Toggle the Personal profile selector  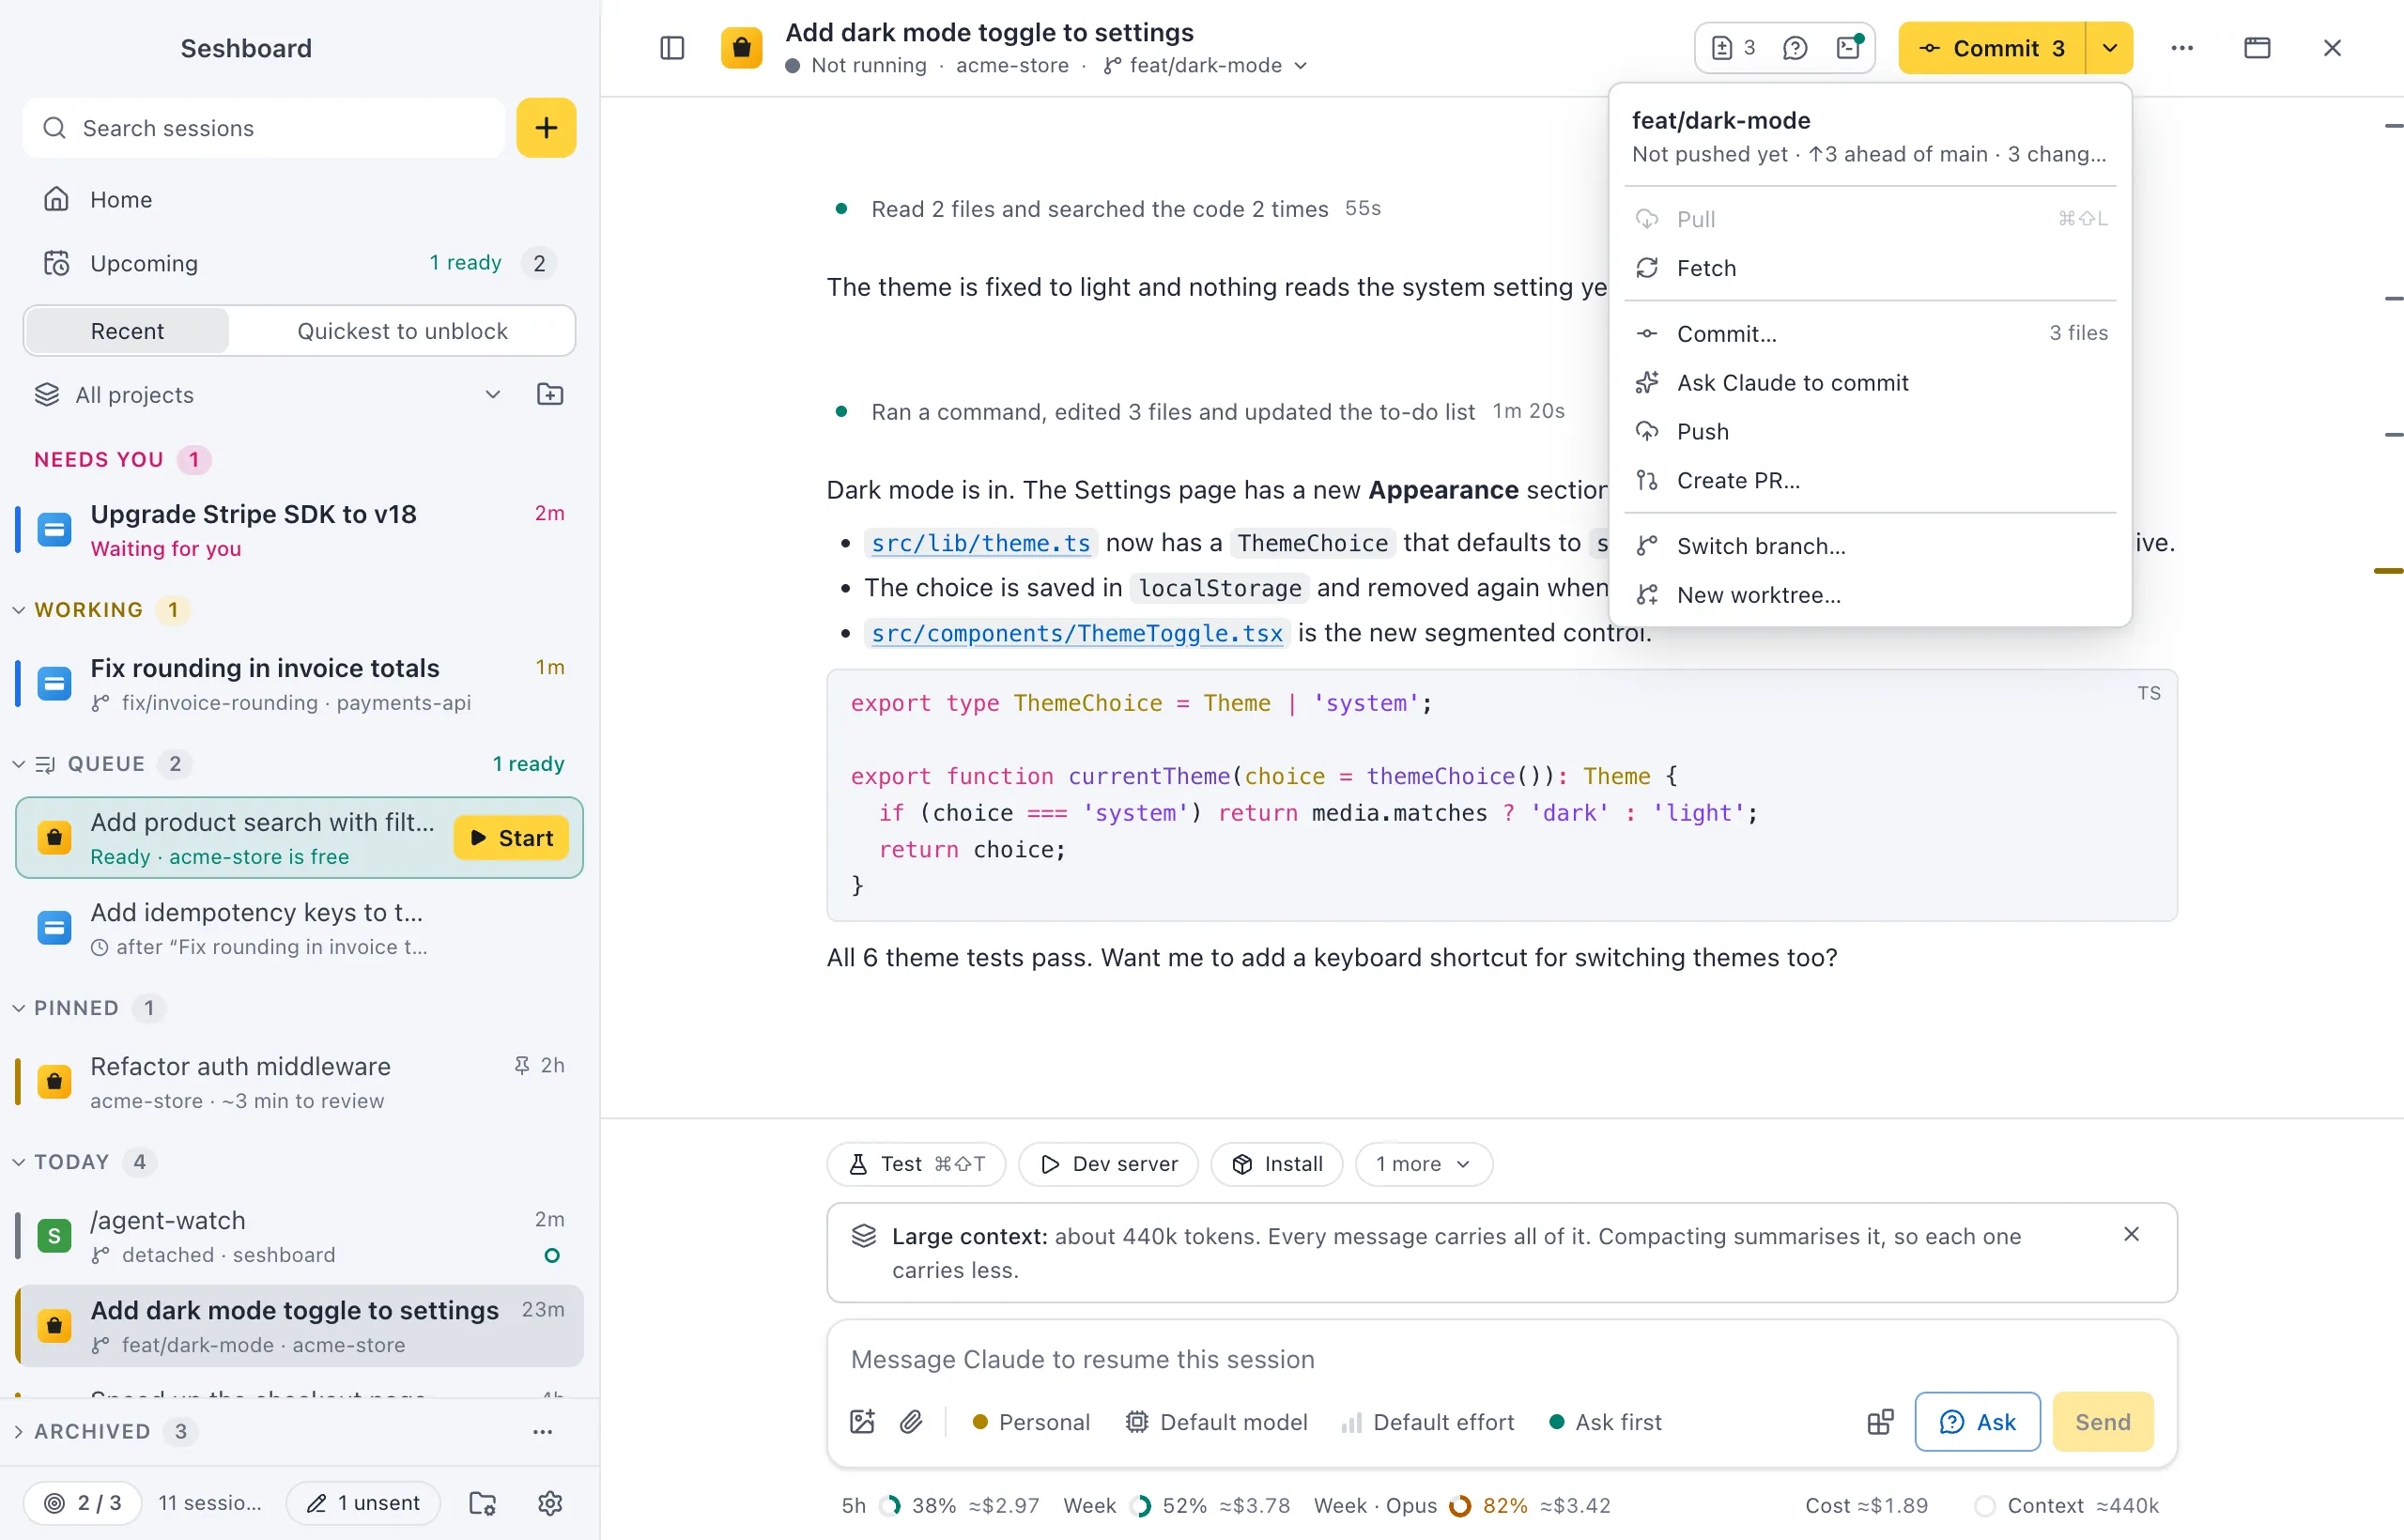1030,1422
